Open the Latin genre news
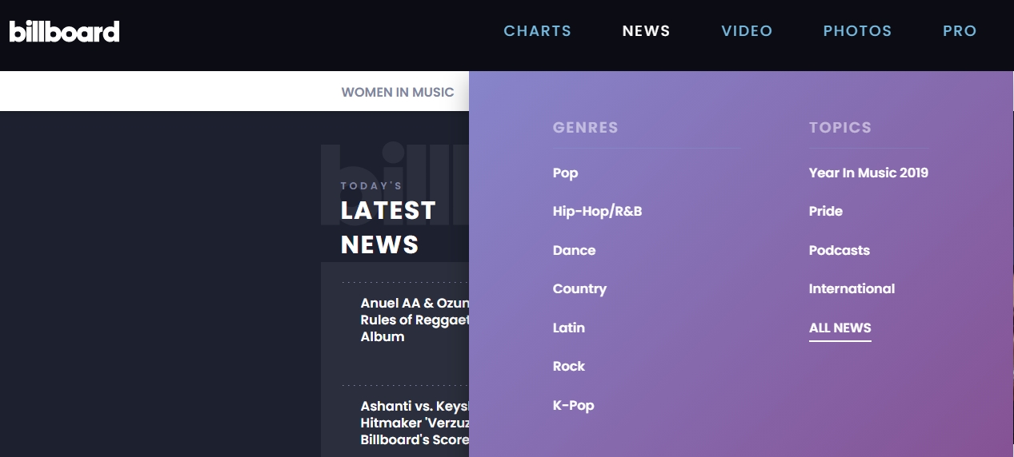1014x457 pixels. (568, 328)
